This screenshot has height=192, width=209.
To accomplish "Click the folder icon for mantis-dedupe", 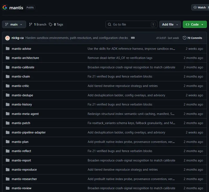I will [x=8, y=95].
